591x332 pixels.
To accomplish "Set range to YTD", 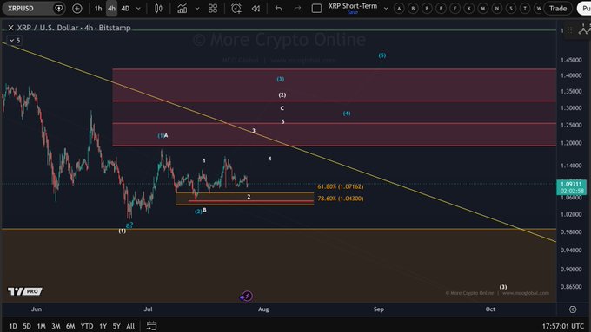I will (87, 326).
